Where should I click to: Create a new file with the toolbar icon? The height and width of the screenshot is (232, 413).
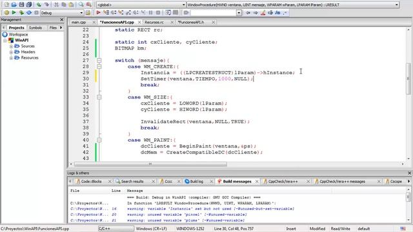[6, 5]
